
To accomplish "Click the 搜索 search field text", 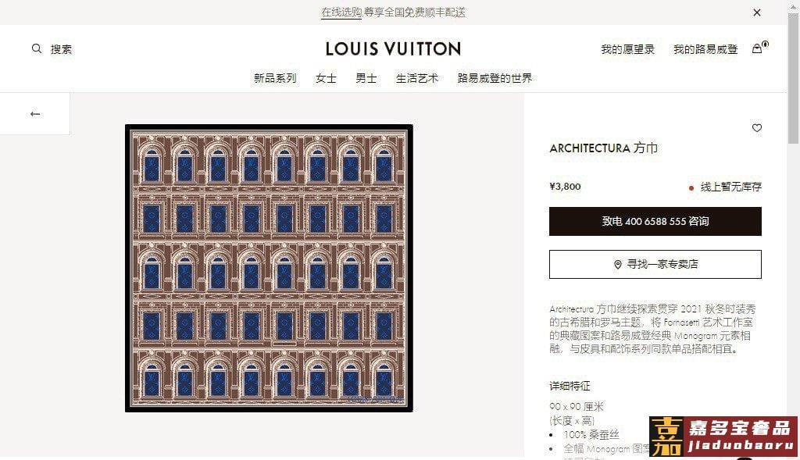I will [61, 49].
